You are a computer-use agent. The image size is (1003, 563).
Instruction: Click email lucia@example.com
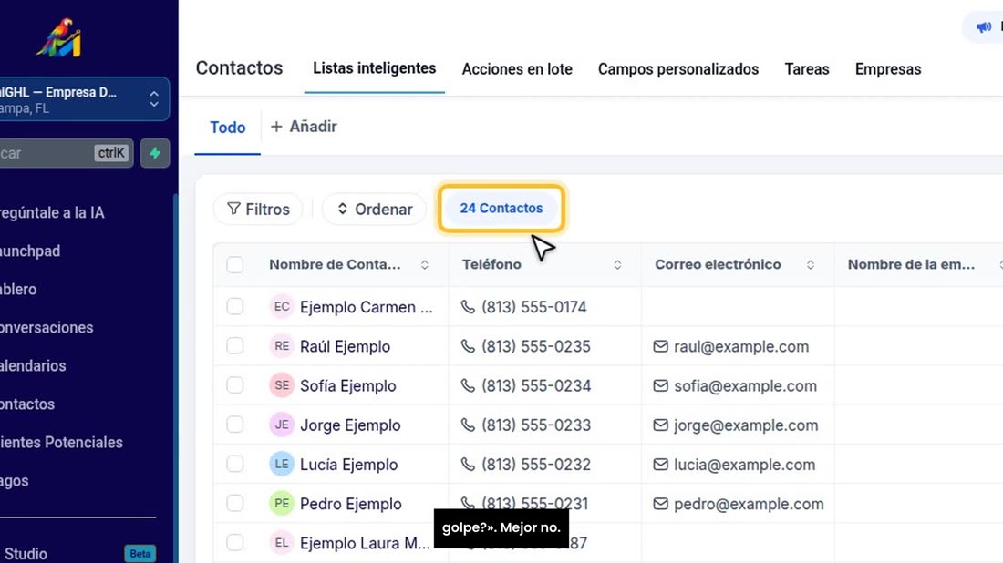[x=745, y=465]
